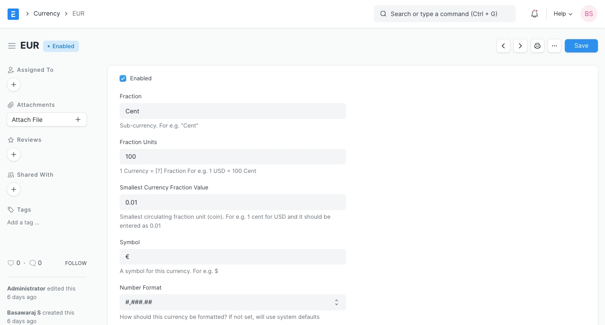
Task: Click FOLLOW to follow this document
Action: (x=76, y=263)
